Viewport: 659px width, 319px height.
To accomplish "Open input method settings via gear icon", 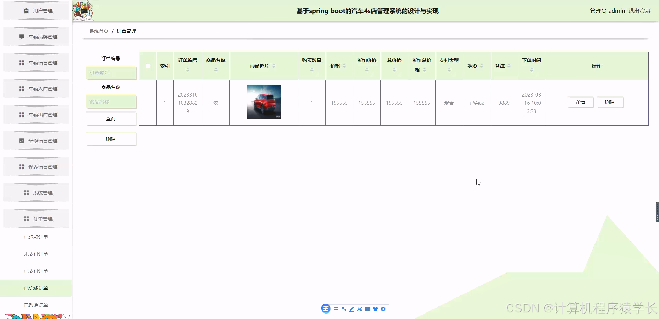I will pyautogui.click(x=383, y=309).
